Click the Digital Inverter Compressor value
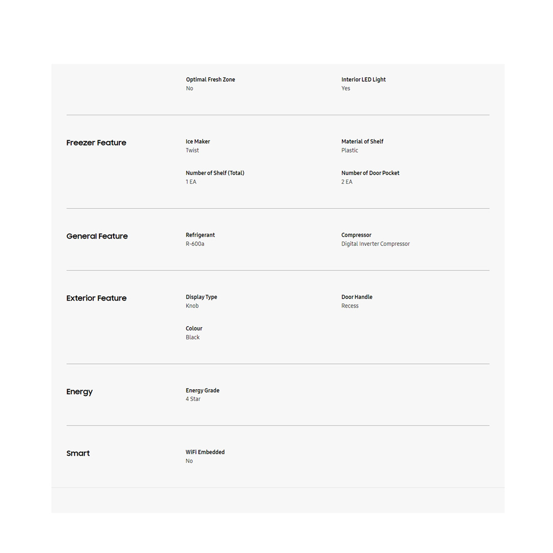This screenshot has width=553, height=553. click(375, 244)
